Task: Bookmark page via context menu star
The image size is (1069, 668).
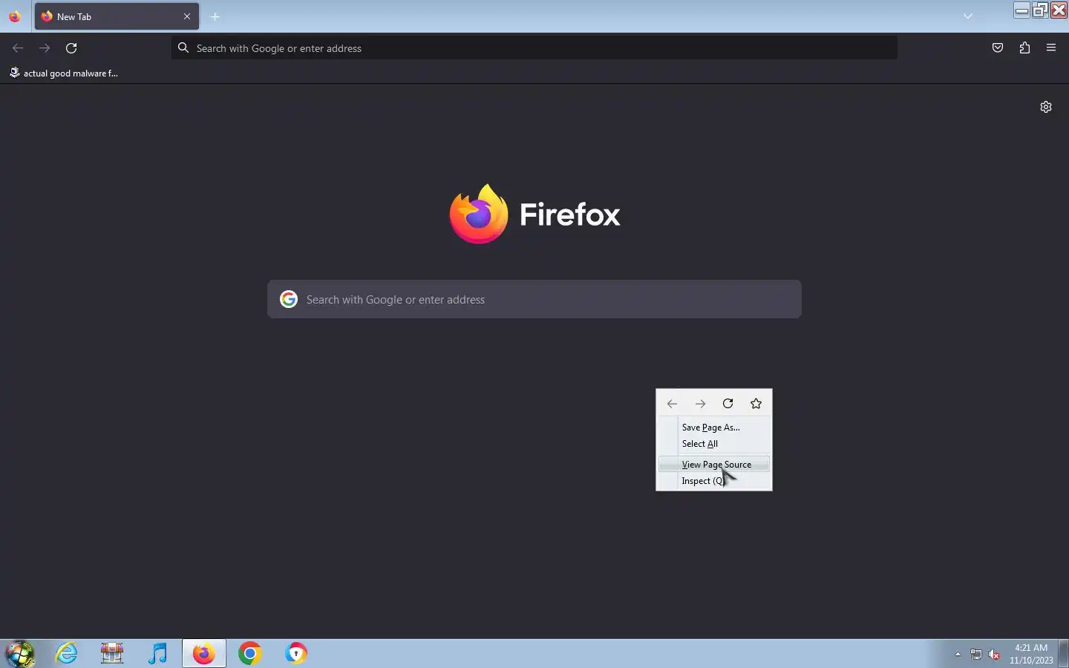Action: point(756,404)
